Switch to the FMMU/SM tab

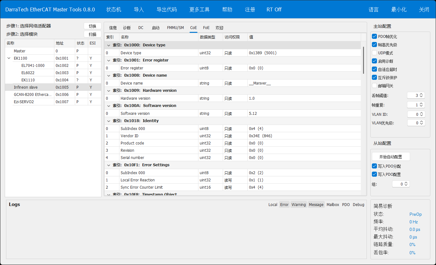click(x=175, y=28)
